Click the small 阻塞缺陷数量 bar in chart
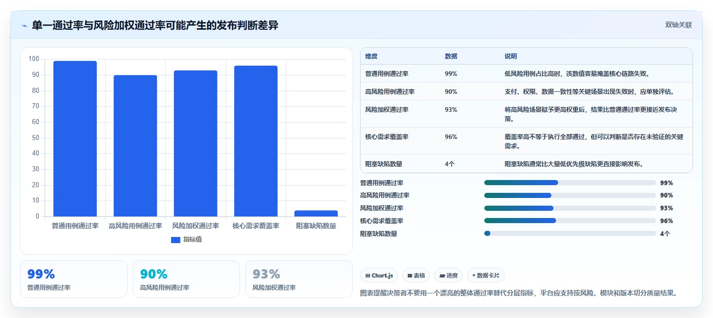The width and height of the screenshot is (713, 318). click(x=316, y=213)
